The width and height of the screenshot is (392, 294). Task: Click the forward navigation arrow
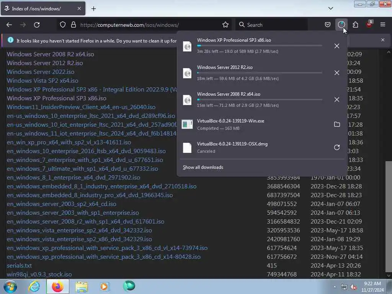click(x=23, y=25)
